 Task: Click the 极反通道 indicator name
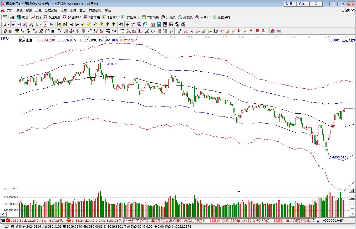[x=26, y=40]
